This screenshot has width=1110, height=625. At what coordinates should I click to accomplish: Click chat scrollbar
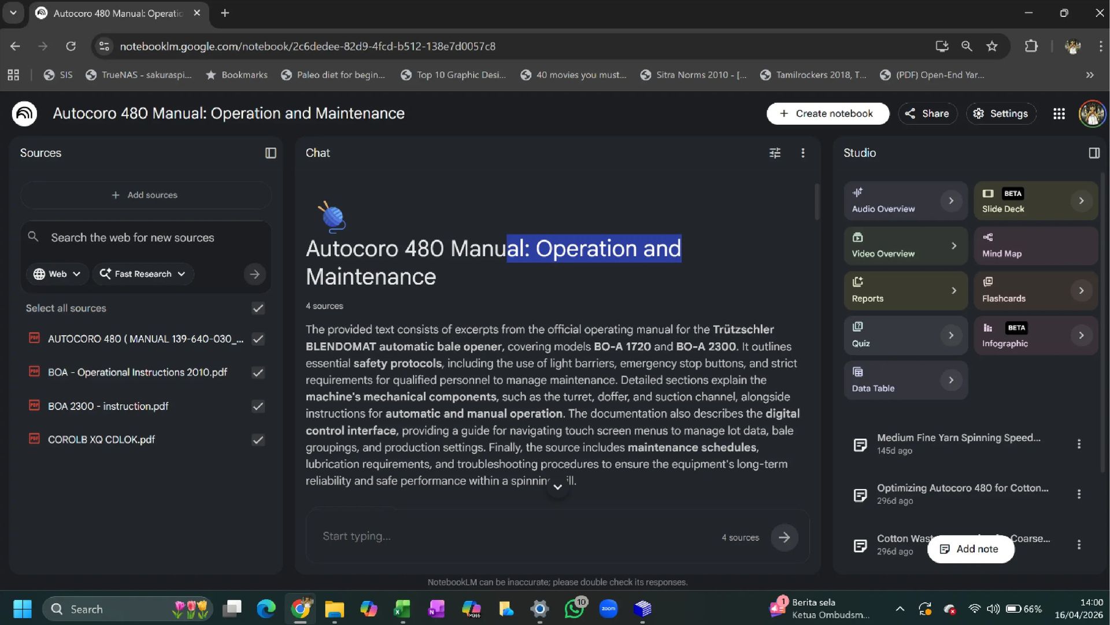[x=817, y=202]
